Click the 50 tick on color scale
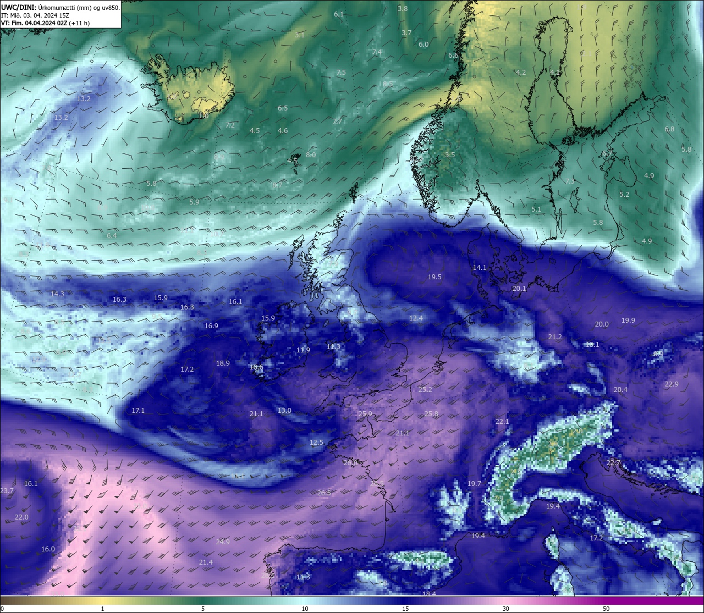 [x=606, y=609]
